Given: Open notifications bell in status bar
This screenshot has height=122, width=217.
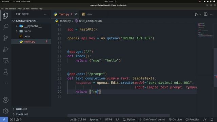Looking at the screenshot, I should 212,120.
